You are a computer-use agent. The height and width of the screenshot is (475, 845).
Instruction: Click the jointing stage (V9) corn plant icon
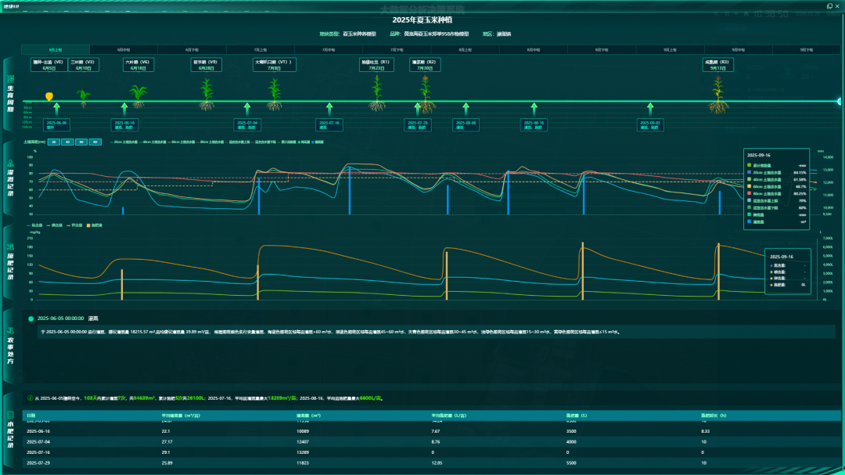[207, 95]
